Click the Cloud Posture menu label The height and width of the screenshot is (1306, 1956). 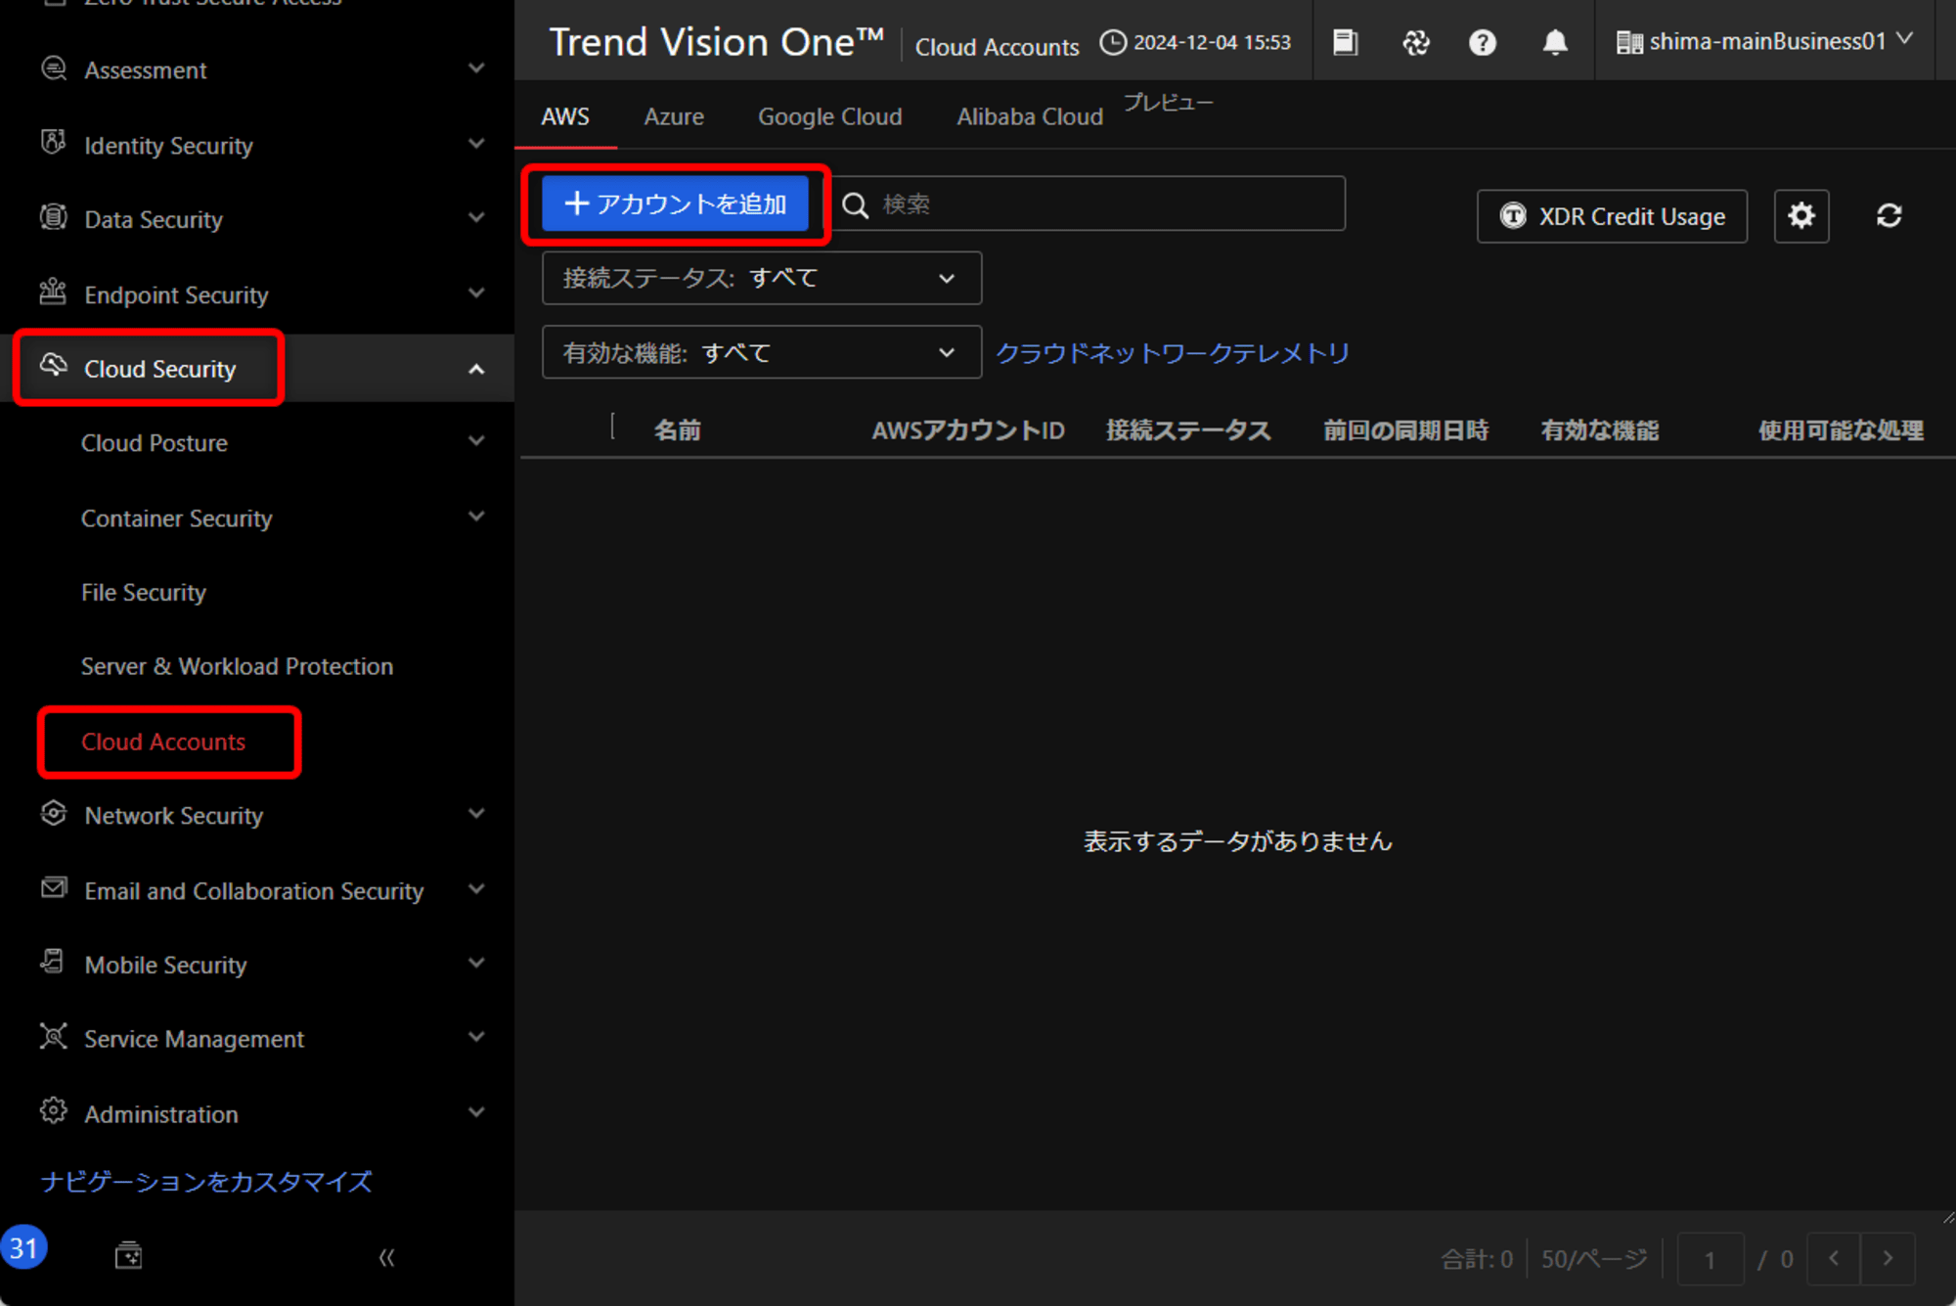(x=155, y=443)
